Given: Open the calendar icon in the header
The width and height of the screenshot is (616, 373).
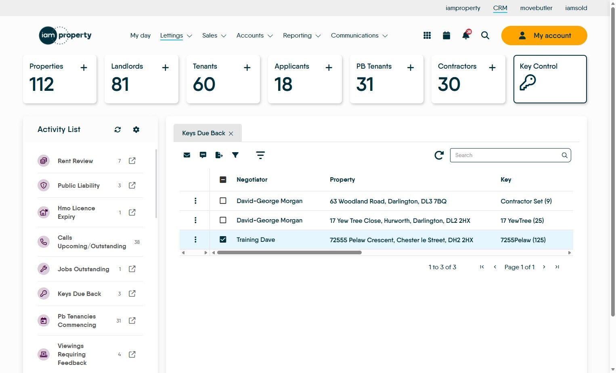Looking at the screenshot, I should pos(446,36).
